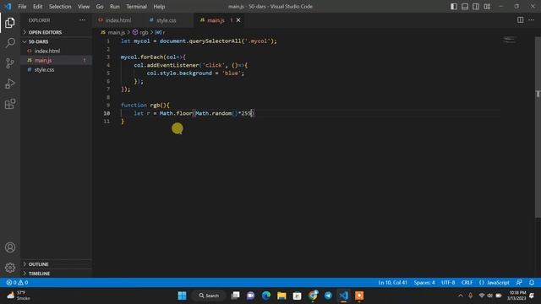Open File Explorer from the taskbar

(x=281, y=296)
